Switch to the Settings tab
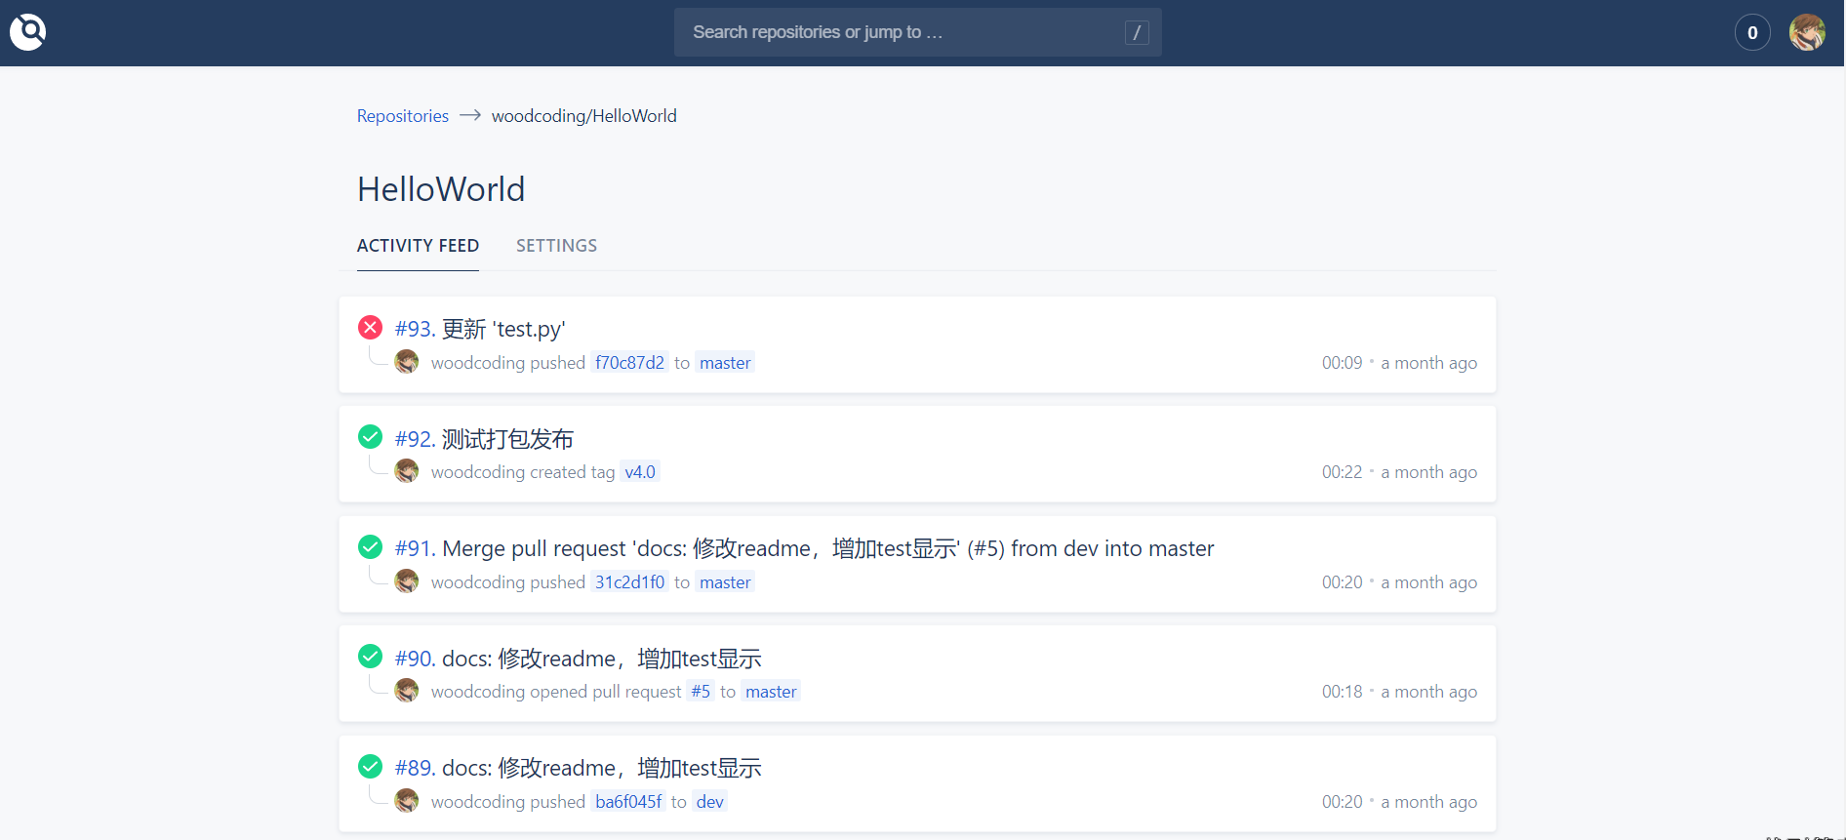The image size is (1846, 840). [x=556, y=246]
